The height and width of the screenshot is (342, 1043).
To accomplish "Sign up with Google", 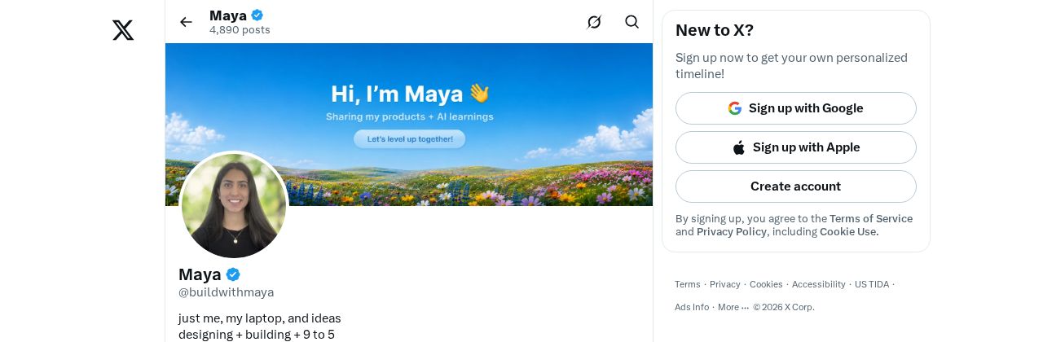I will (796, 108).
